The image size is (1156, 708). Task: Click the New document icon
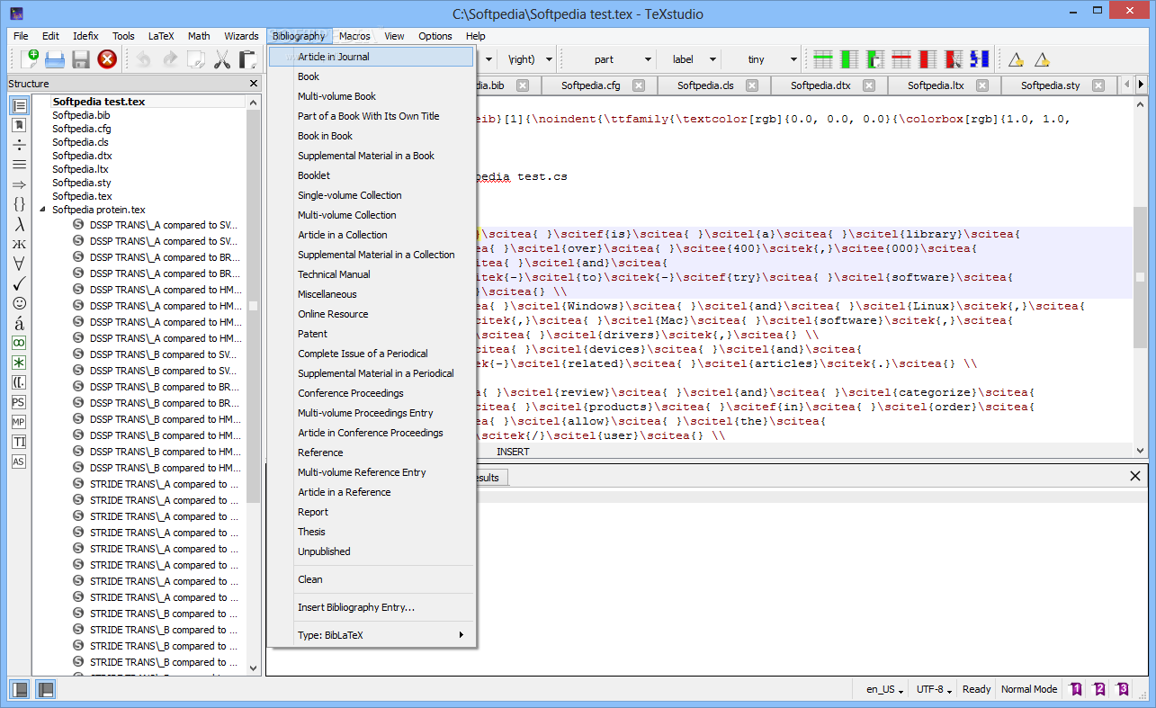pyautogui.click(x=29, y=59)
